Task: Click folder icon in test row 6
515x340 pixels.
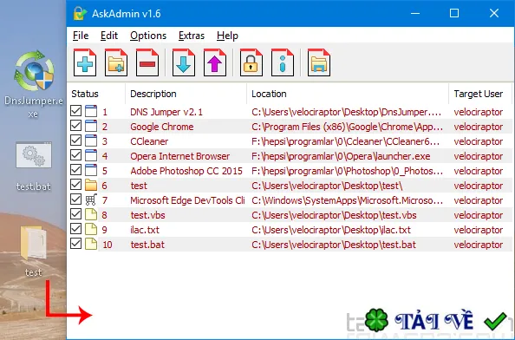Action: [x=91, y=185]
